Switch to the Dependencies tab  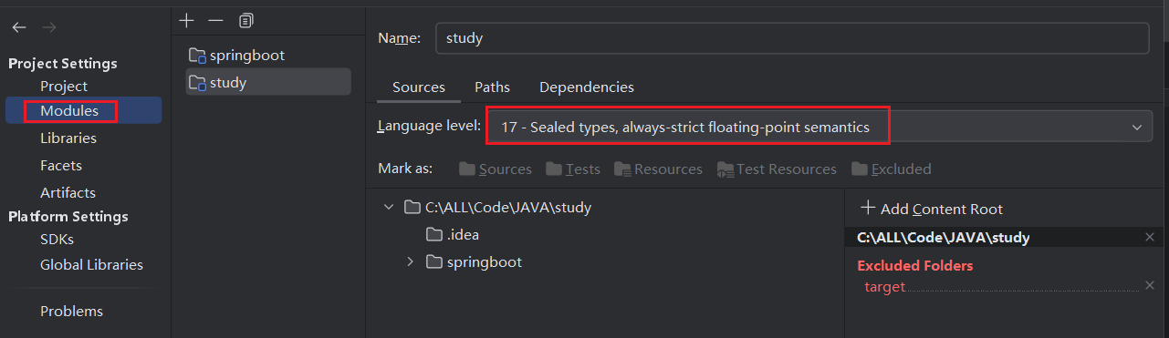[x=587, y=87]
